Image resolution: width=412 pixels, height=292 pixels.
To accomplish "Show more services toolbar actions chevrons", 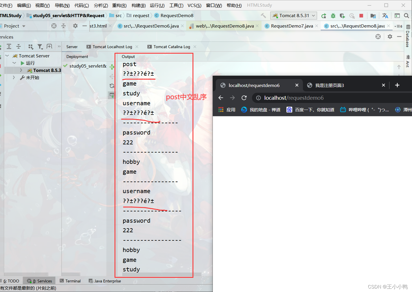I will pos(59,46).
